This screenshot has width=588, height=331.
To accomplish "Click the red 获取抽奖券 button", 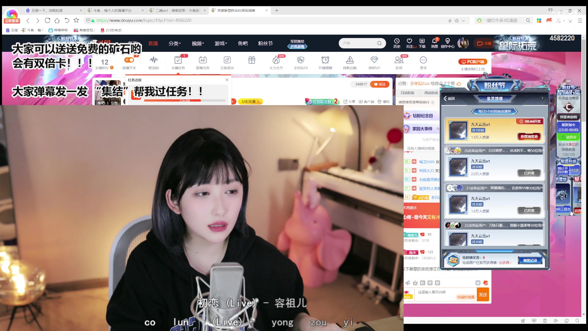I will [529, 136].
